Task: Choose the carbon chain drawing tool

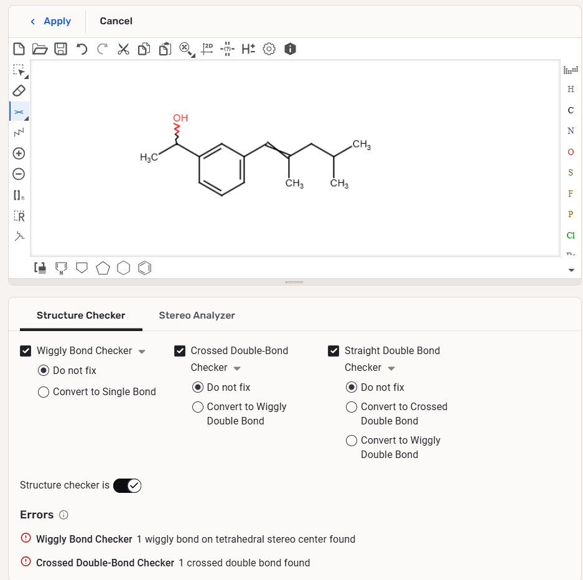Action: coord(19,132)
